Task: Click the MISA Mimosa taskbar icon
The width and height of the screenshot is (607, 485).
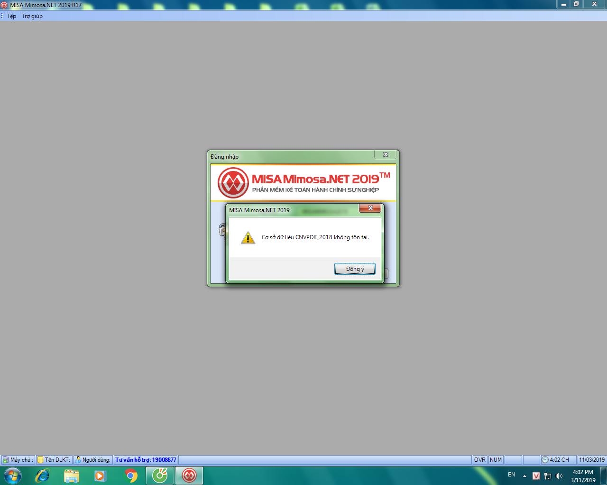Action: (x=189, y=476)
